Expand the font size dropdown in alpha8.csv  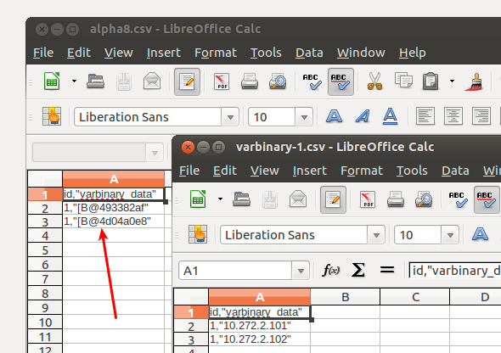click(304, 117)
